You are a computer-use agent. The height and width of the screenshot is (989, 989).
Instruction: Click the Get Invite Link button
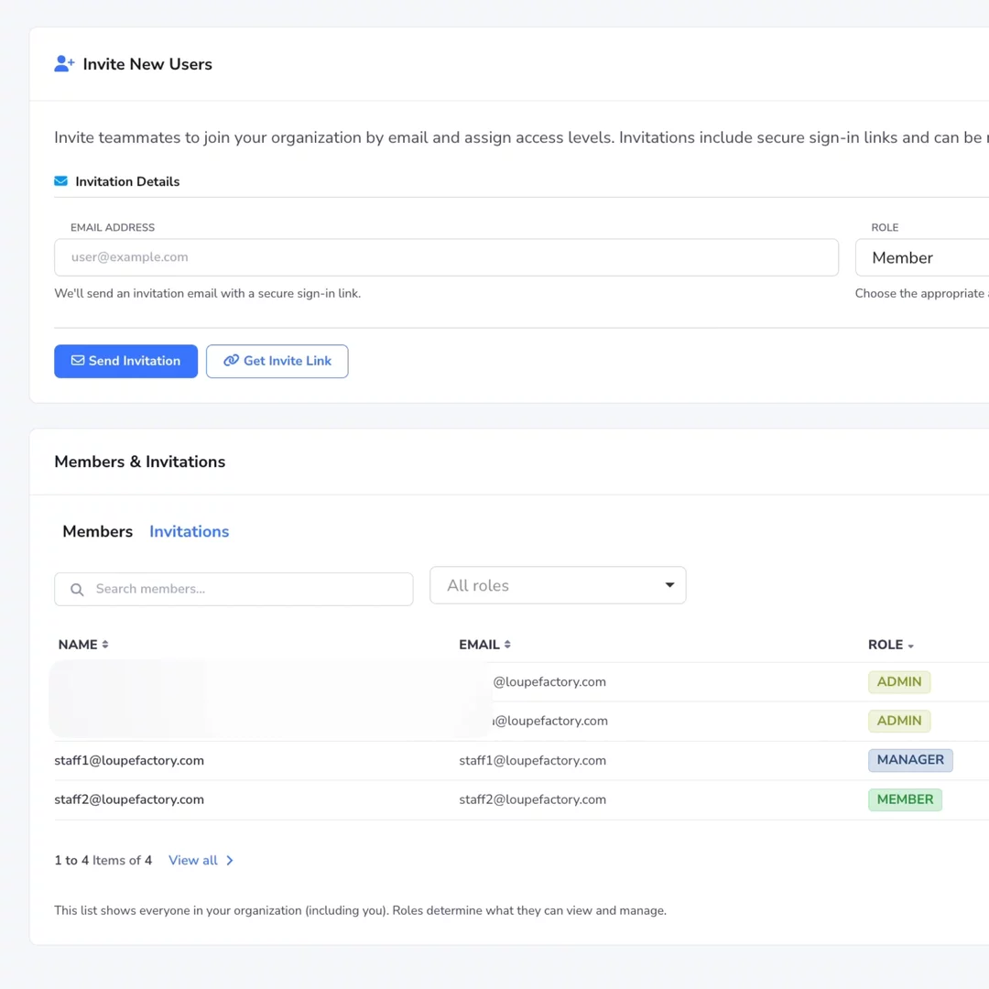(x=277, y=361)
